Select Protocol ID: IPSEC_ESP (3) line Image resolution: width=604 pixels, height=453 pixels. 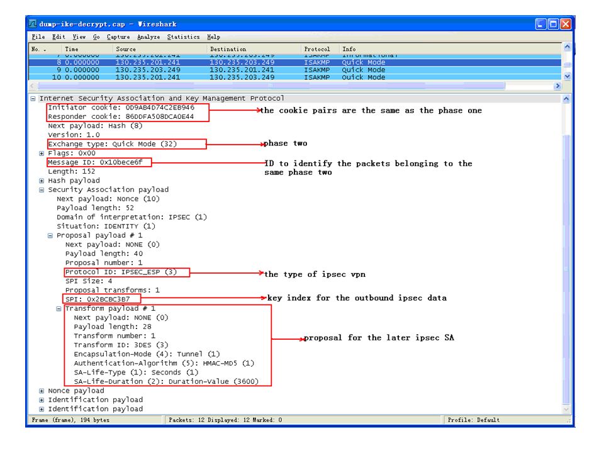121,272
